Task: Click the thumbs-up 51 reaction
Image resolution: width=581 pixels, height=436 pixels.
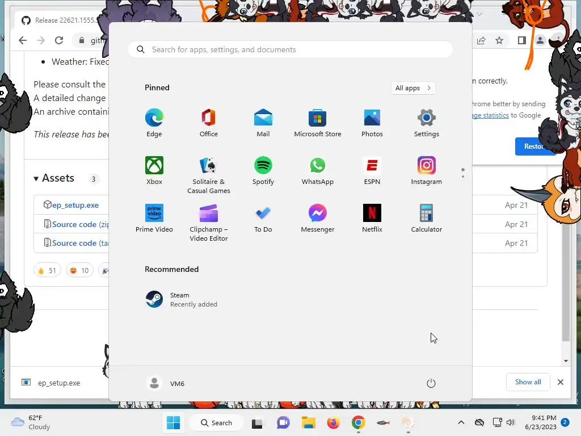Action: pyautogui.click(x=47, y=270)
